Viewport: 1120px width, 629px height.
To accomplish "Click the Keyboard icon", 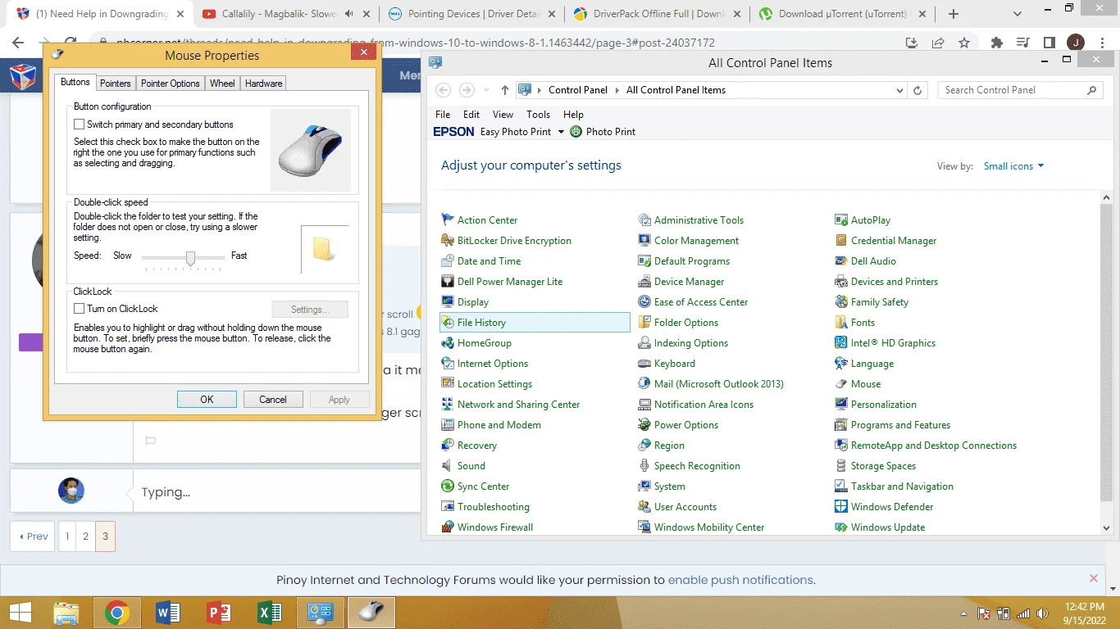I will tap(644, 363).
